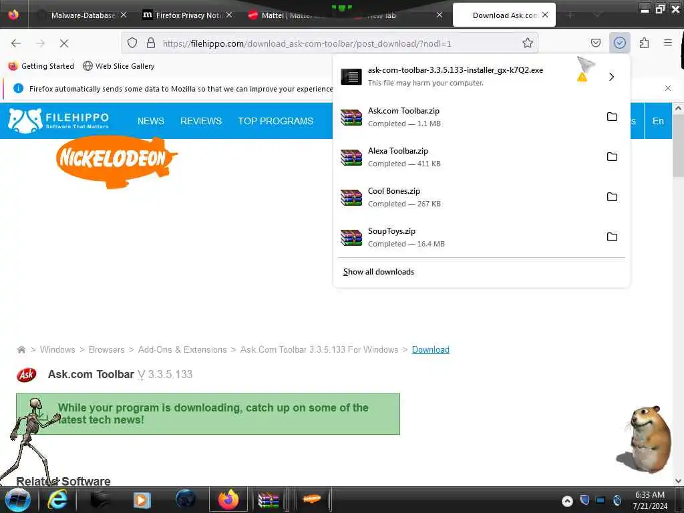Show Ask.com Toolbar.zip in folder
Screen dimensions: 684x513
pyautogui.click(x=612, y=117)
